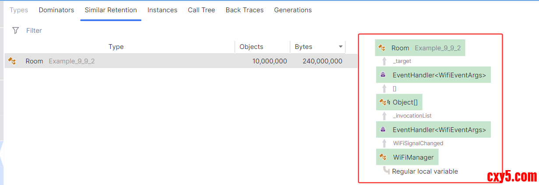Go to the Instances tab
Viewport: 539px width, 185px height.
pyautogui.click(x=162, y=10)
